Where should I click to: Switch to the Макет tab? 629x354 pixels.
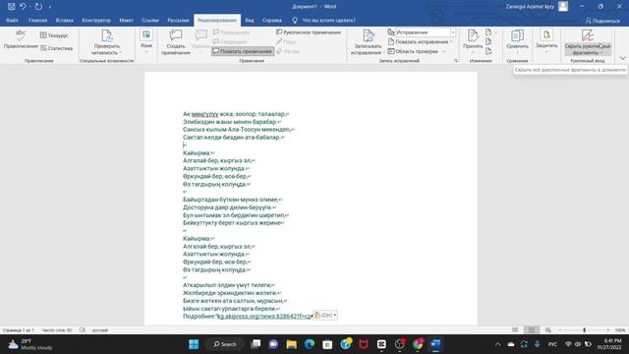tap(126, 20)
